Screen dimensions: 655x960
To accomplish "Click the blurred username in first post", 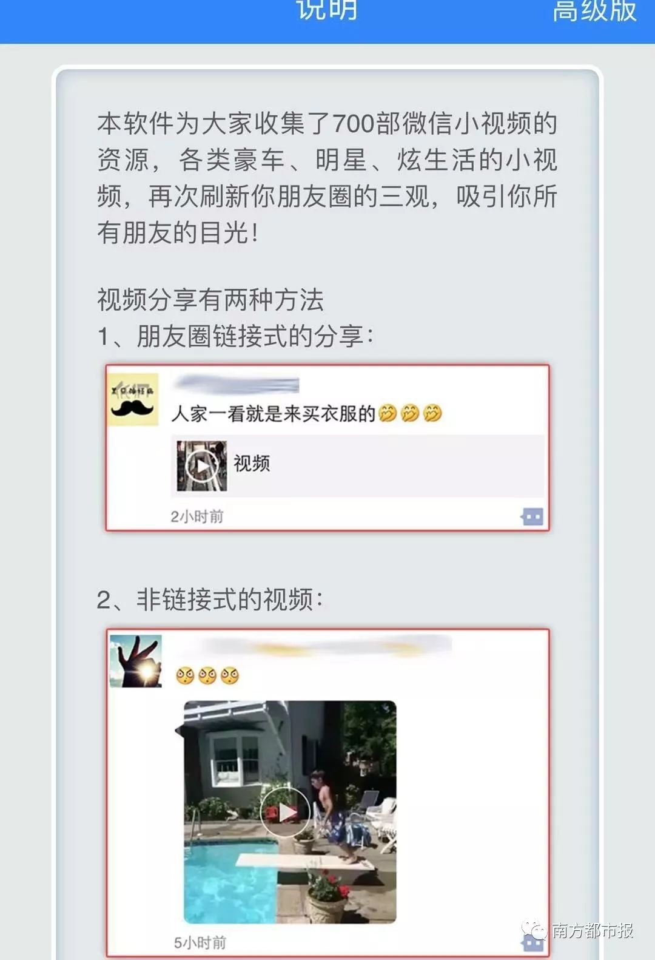I will pyautogui.click(x=236, y=385).
